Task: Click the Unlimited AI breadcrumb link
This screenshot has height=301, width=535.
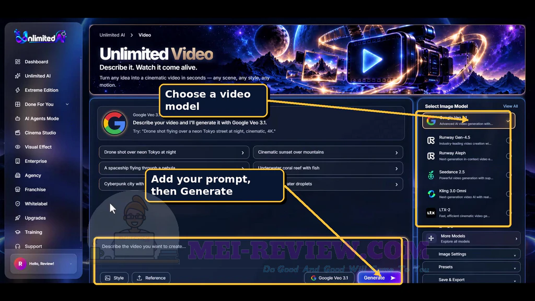Action: [x=112, y=35]
